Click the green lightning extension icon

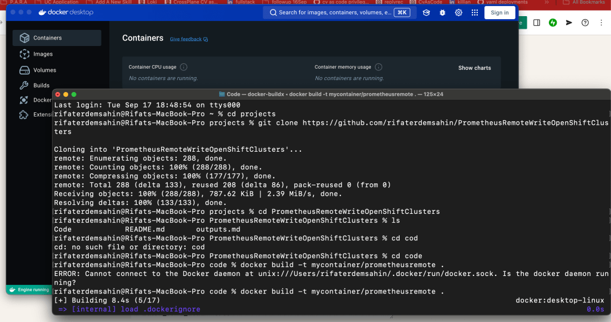[x=552, y=23]
